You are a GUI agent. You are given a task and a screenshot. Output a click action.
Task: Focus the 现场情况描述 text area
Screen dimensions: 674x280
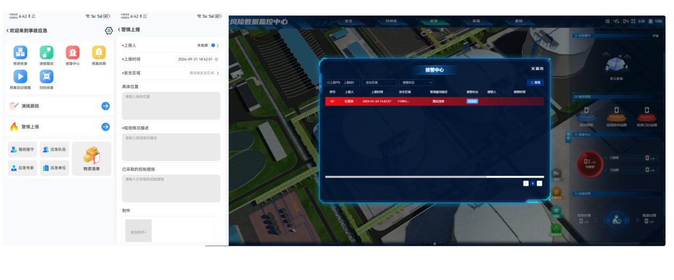171,147
